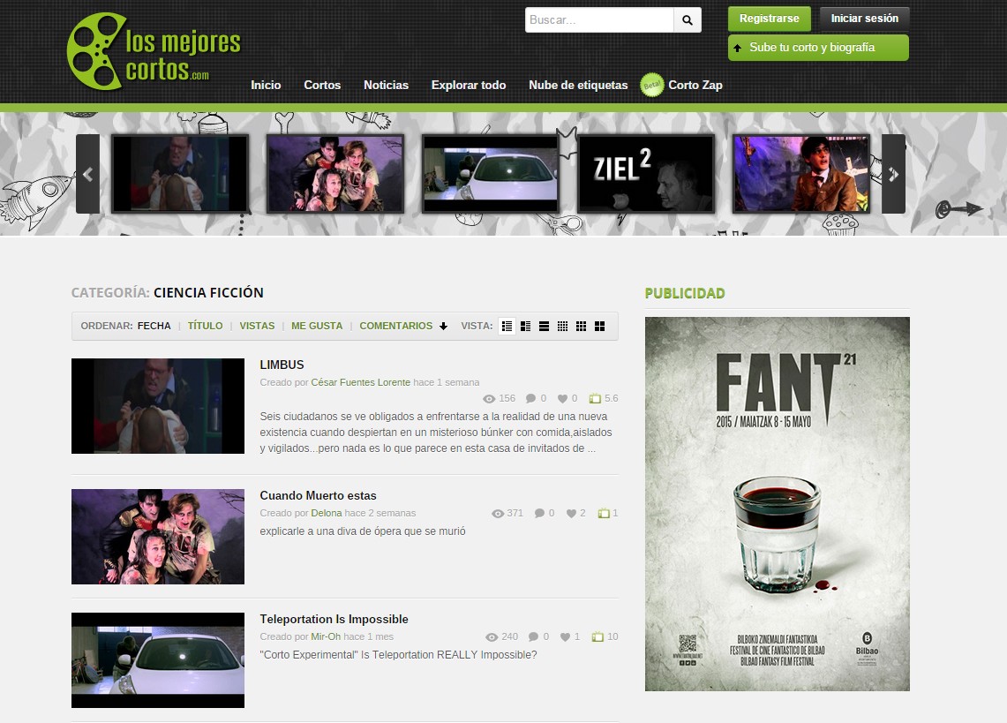Toggle the sort direction arrow after Comentarios

click(443, 327)
